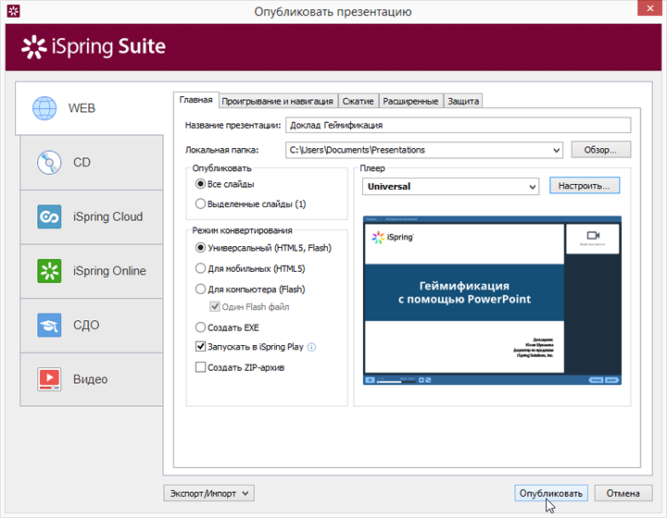Click the Опубликовать button
This screenshot has width=667, height=518.
(x=551, y=493)
